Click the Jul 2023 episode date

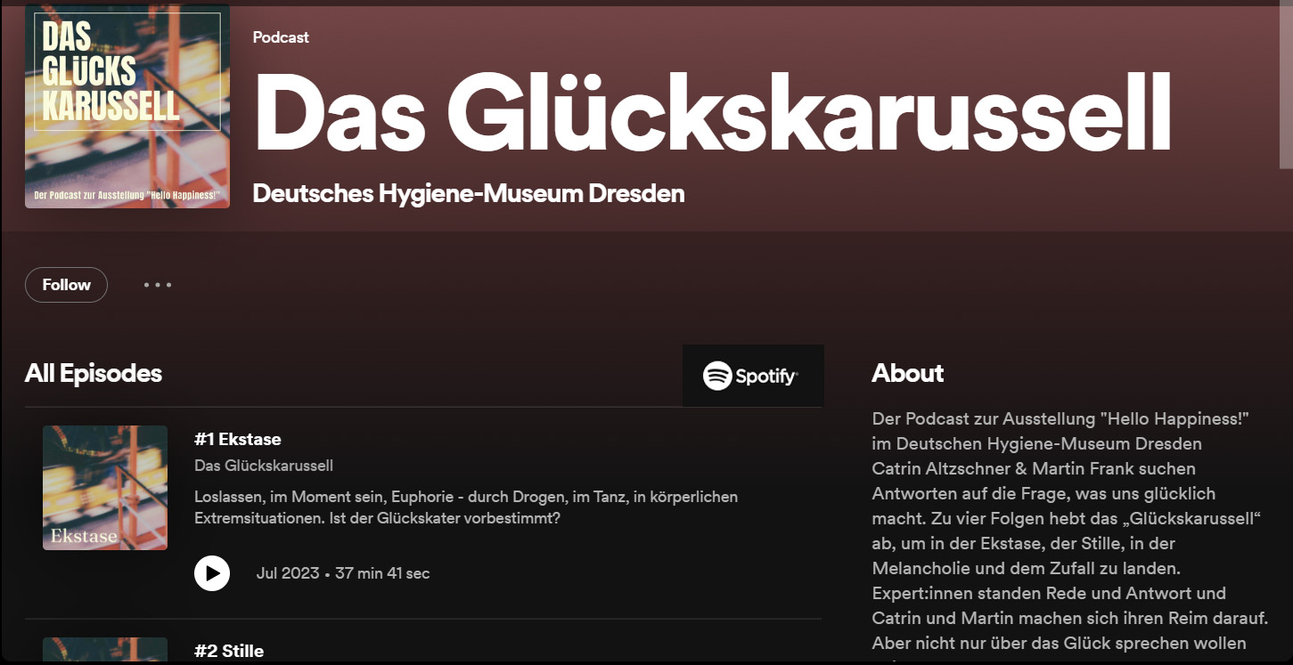click(288, 573)
